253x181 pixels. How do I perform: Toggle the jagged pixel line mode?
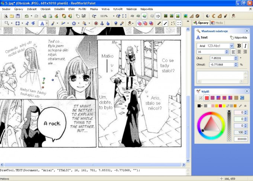[159, 24]
